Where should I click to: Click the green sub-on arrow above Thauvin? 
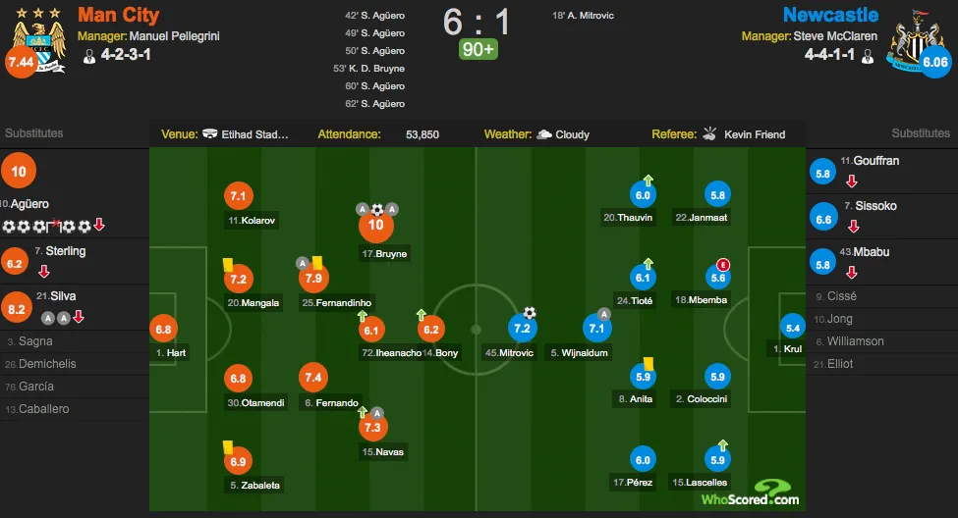click(648, 180)
